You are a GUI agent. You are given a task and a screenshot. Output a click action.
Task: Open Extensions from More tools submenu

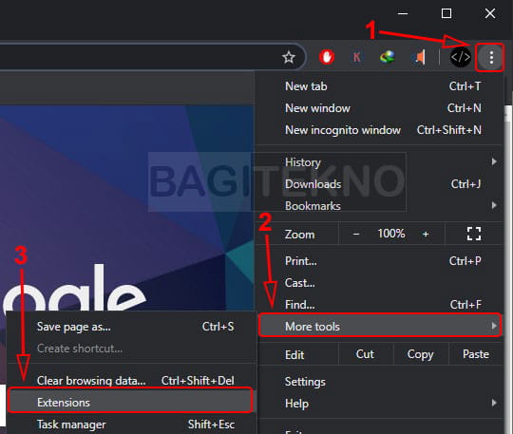[130, 401]
